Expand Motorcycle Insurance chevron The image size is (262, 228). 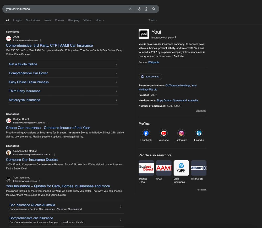117,100
